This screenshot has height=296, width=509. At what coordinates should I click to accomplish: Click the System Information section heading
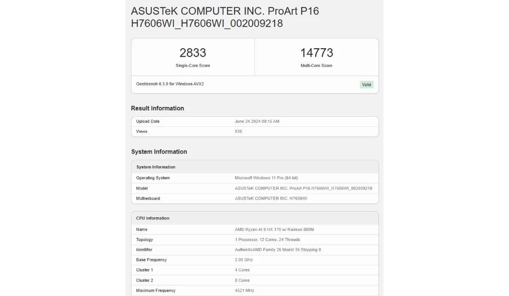[159, 152]
